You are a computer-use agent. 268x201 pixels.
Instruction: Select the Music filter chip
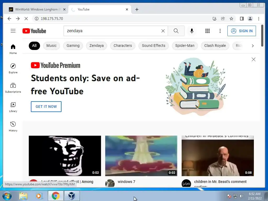coord(52,46)
